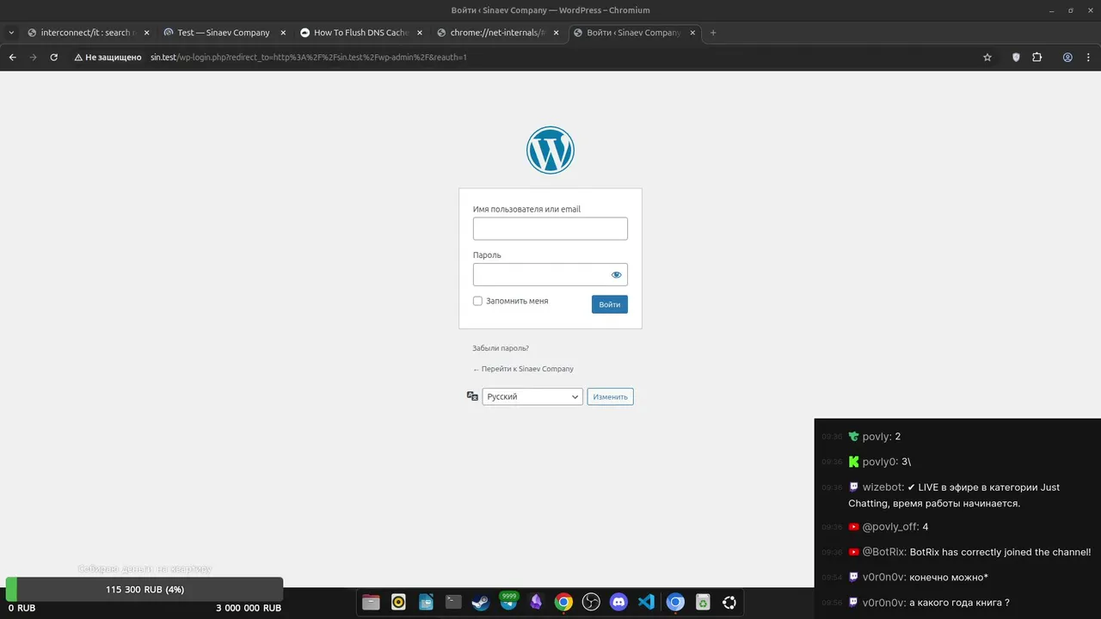Open the Chromium three-dot menu
The image size is (1101, 619).
point(1088,57)
